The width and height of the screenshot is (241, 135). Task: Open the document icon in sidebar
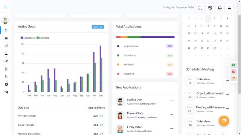tap(6, 69)
